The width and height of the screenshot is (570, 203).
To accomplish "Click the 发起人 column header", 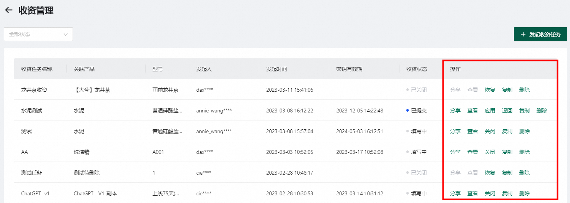I will [x=204, y=69].
